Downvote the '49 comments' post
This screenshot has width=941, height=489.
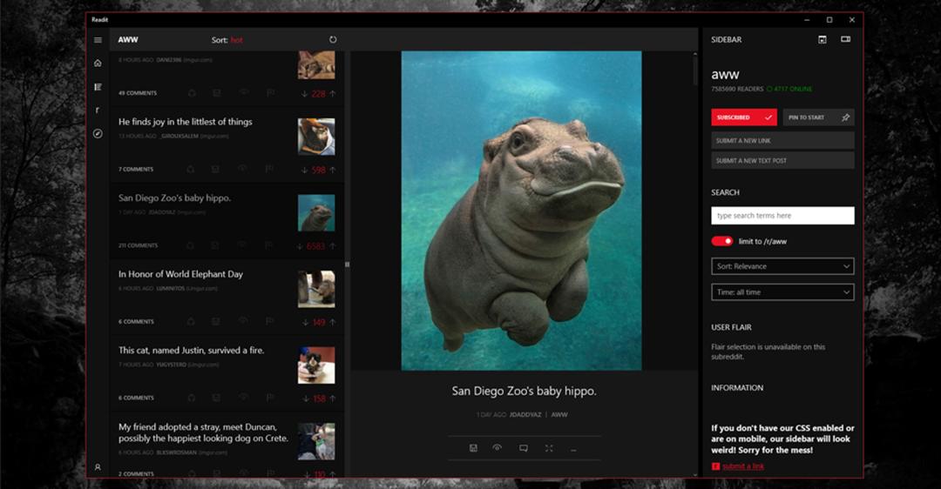305,93
